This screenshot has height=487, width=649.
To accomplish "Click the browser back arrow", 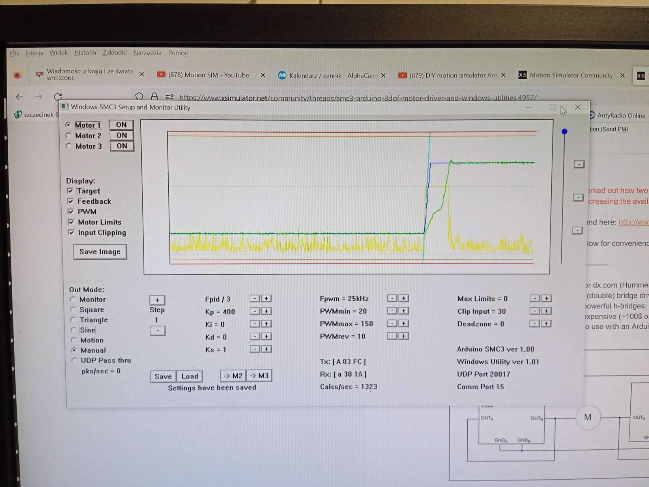I will tap(19, 97).
